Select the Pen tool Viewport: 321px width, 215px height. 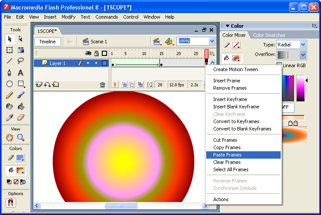point(10,72)
